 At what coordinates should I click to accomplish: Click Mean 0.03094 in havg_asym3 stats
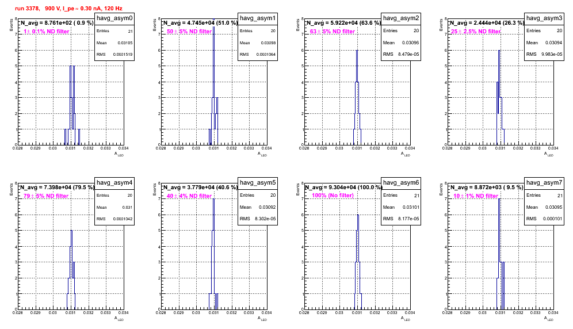(x=544, y=43)
